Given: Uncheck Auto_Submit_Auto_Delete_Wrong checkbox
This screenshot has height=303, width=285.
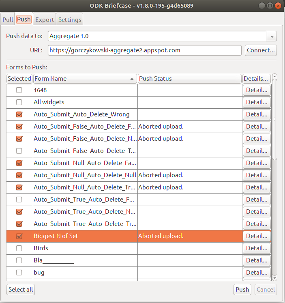Looking at the screenshot, I should pyautogui.click(x=19, y=114).
